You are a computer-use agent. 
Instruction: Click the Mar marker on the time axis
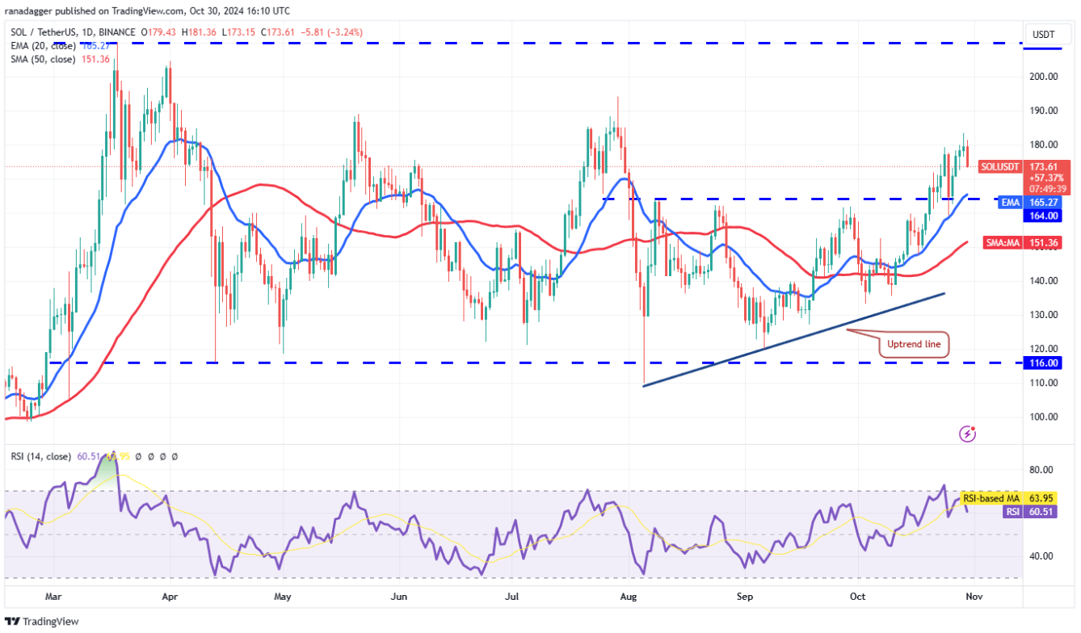click(x=53, y=597)
